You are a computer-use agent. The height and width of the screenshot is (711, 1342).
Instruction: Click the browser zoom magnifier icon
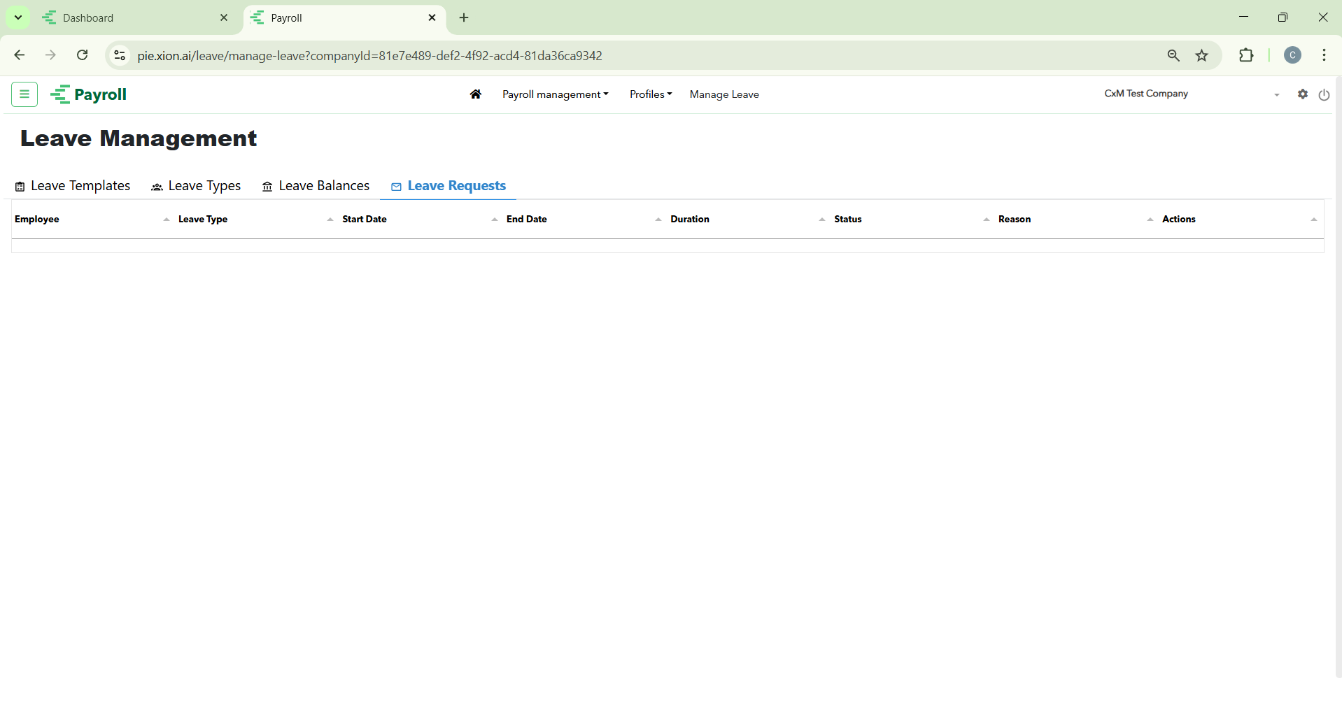(x=1173, y=56)
